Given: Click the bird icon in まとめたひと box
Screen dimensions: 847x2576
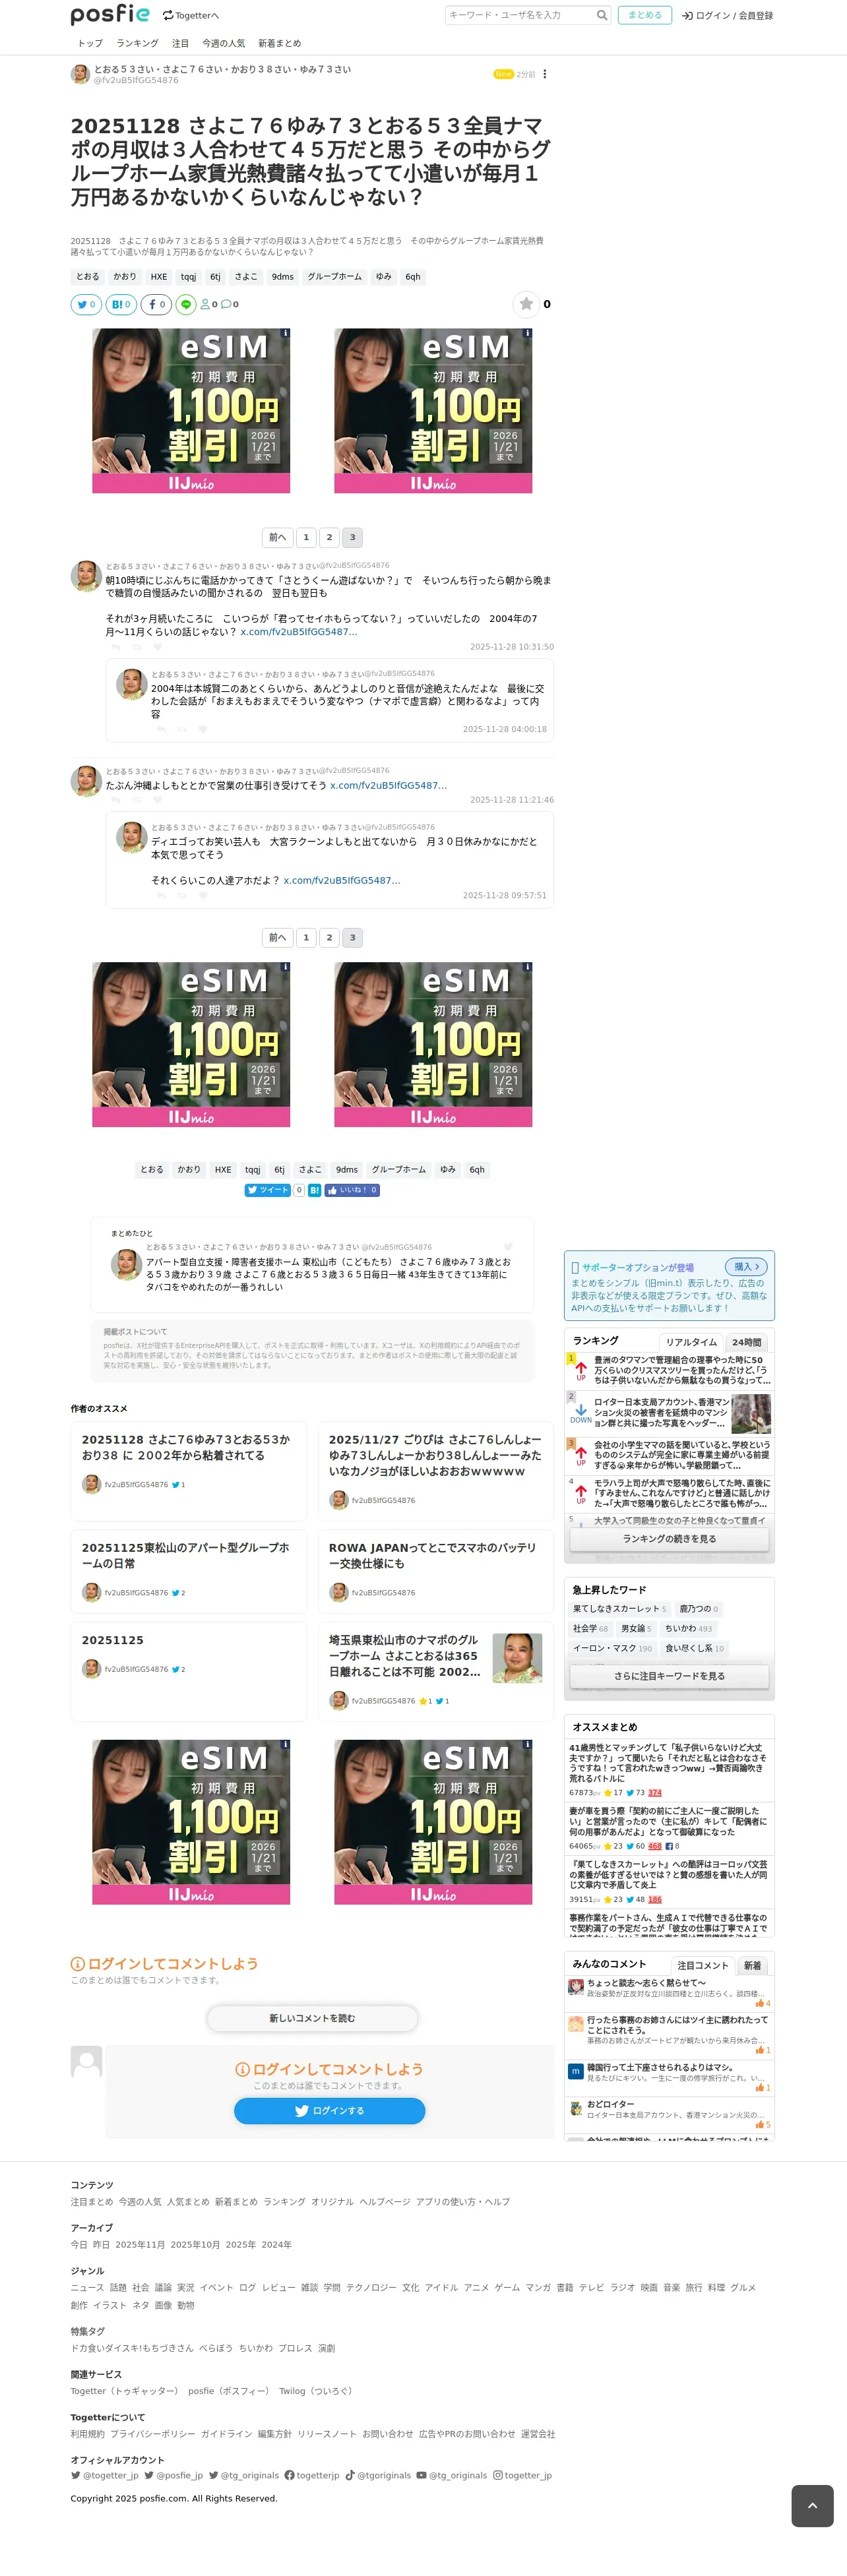Looking at the screenshot, I should click(508, 1246).
